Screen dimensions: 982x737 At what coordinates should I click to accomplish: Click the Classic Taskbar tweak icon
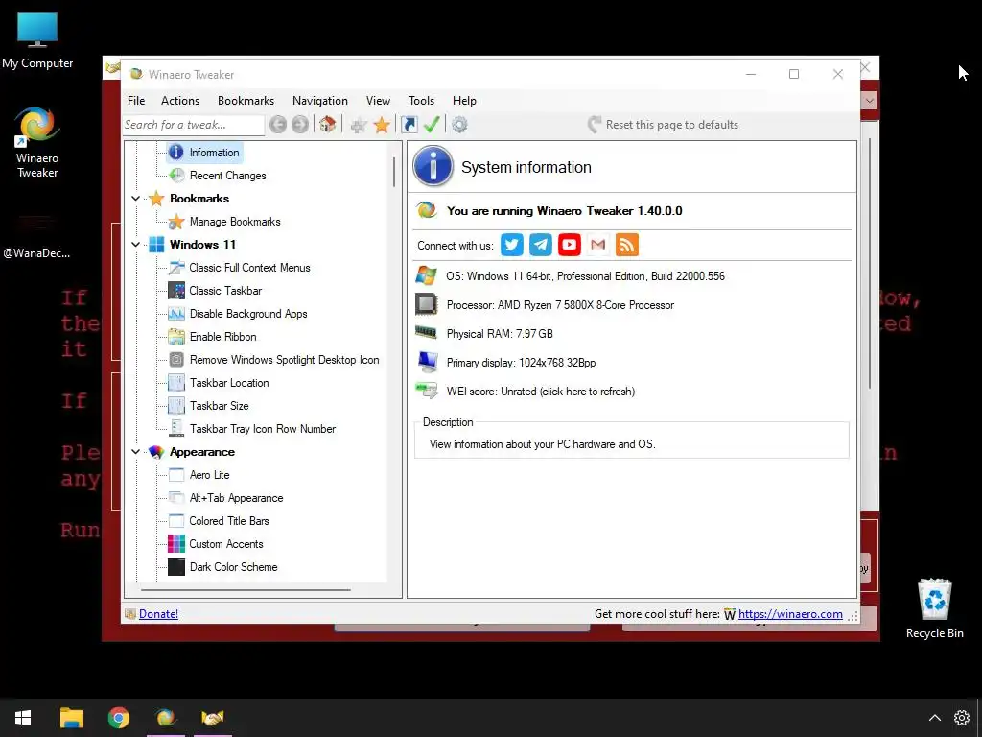[176, 290]
